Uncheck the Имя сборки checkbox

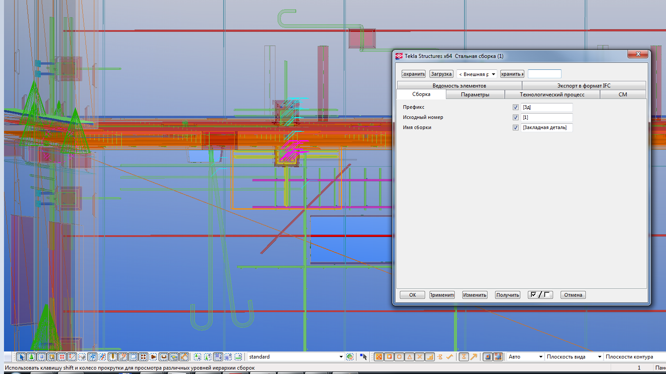(515, 128)
